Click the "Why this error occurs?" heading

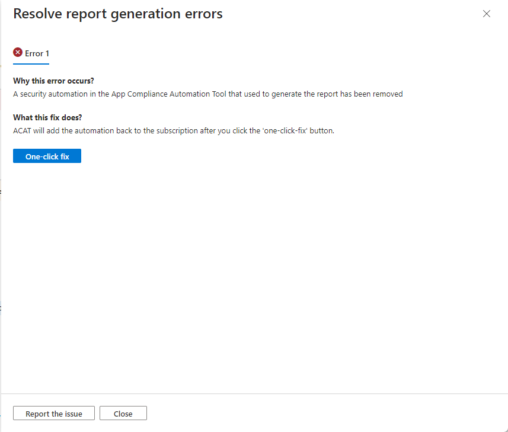[54, 81]
